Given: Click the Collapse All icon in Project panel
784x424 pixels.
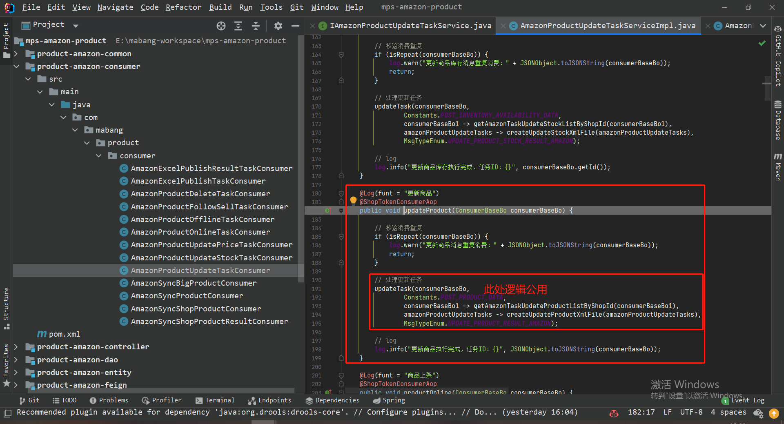Looking at the screenshot, I should tap(256, 26).
